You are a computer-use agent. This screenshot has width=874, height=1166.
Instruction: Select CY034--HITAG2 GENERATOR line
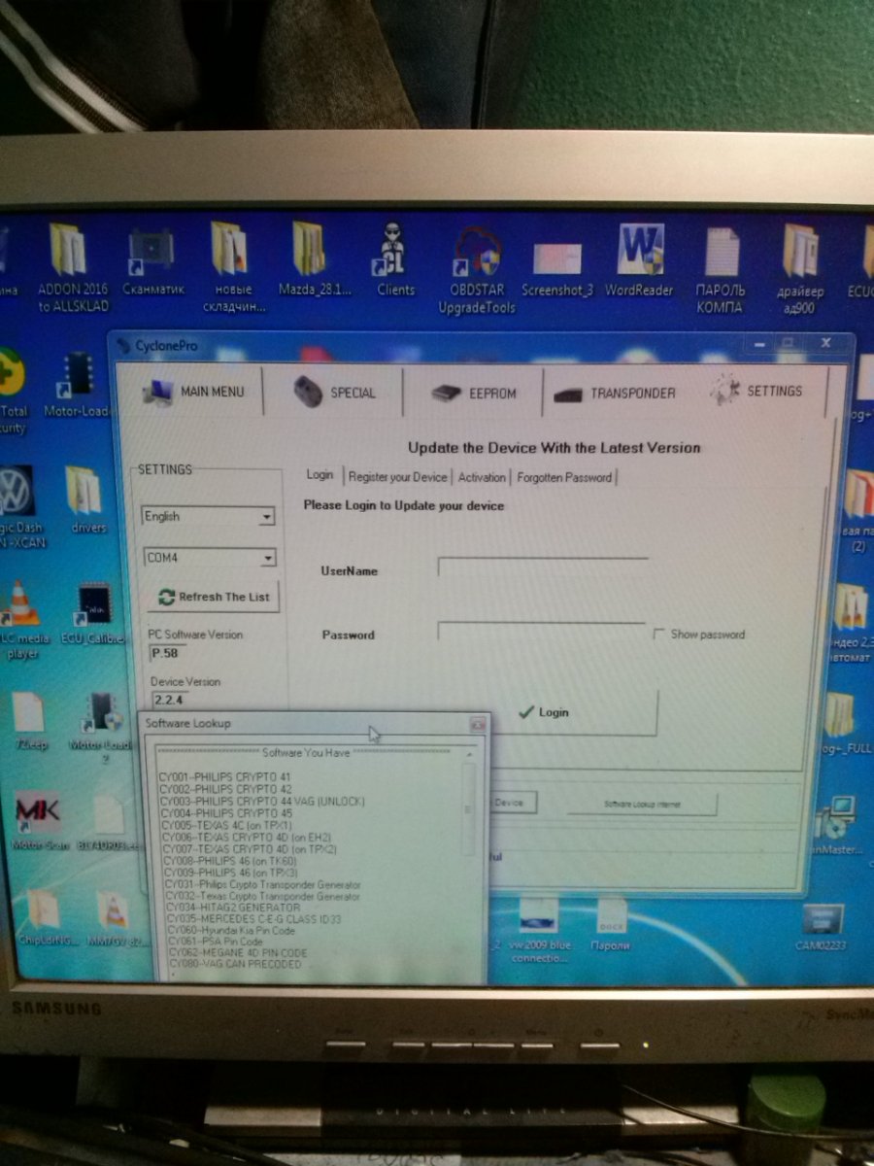click(x=234, y=908)
